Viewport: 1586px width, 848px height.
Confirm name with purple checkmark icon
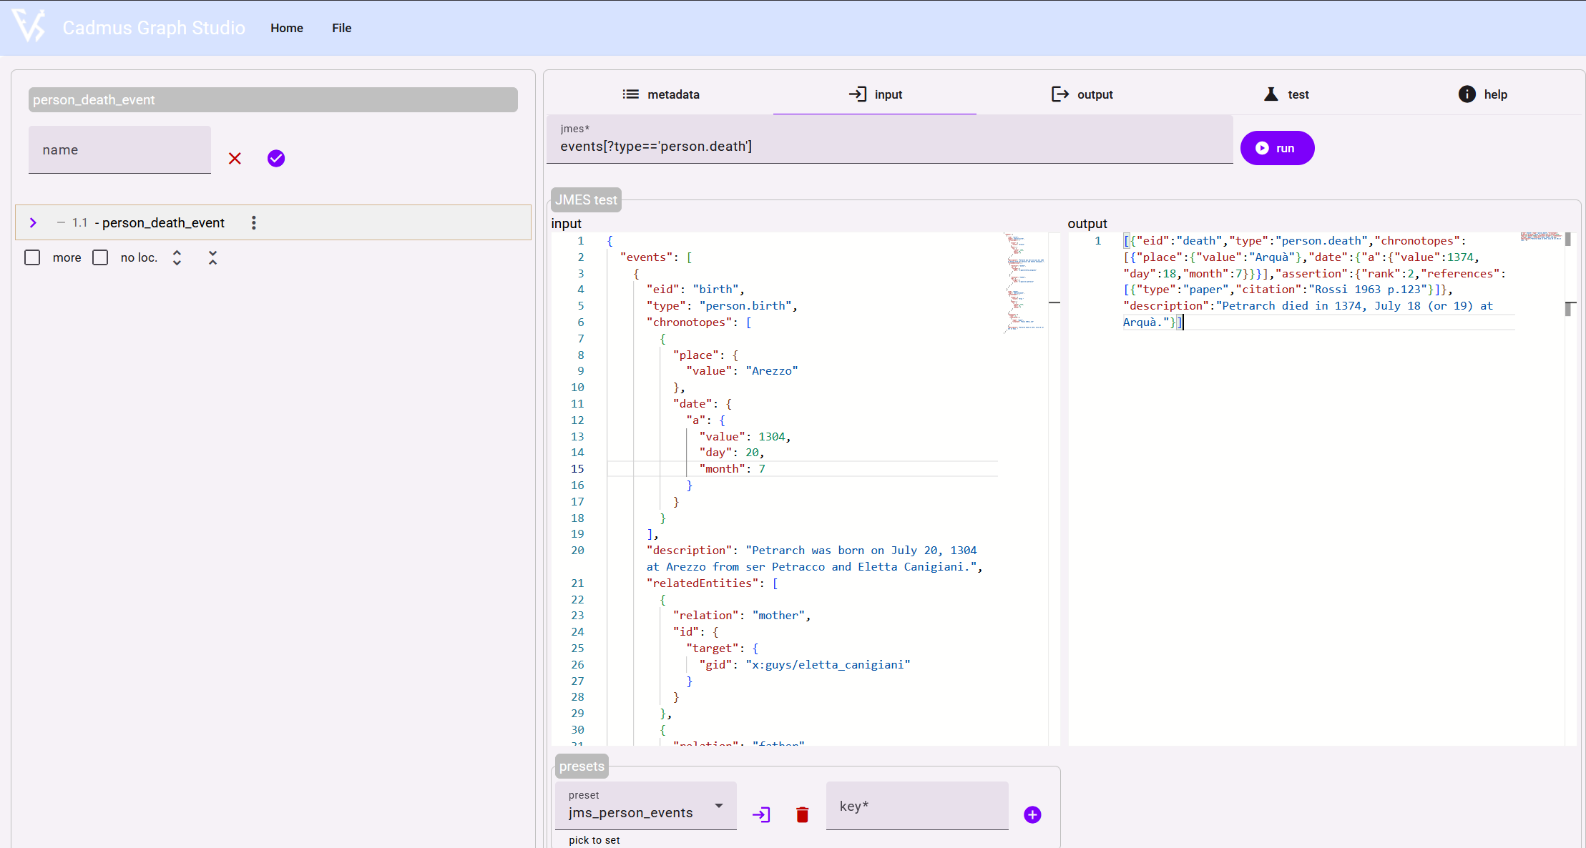tap(276, 158)
